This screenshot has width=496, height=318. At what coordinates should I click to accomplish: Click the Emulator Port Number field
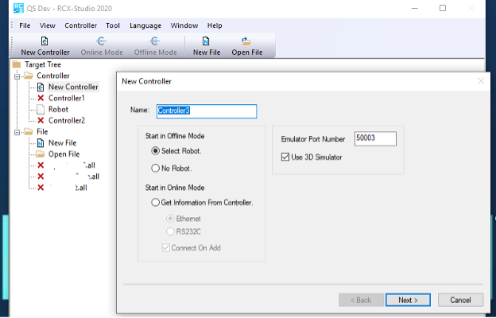[x=375, y=138]
